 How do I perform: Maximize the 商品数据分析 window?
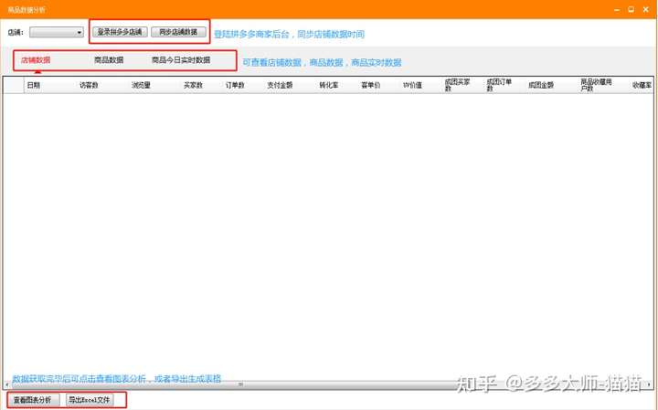(631, 10)
